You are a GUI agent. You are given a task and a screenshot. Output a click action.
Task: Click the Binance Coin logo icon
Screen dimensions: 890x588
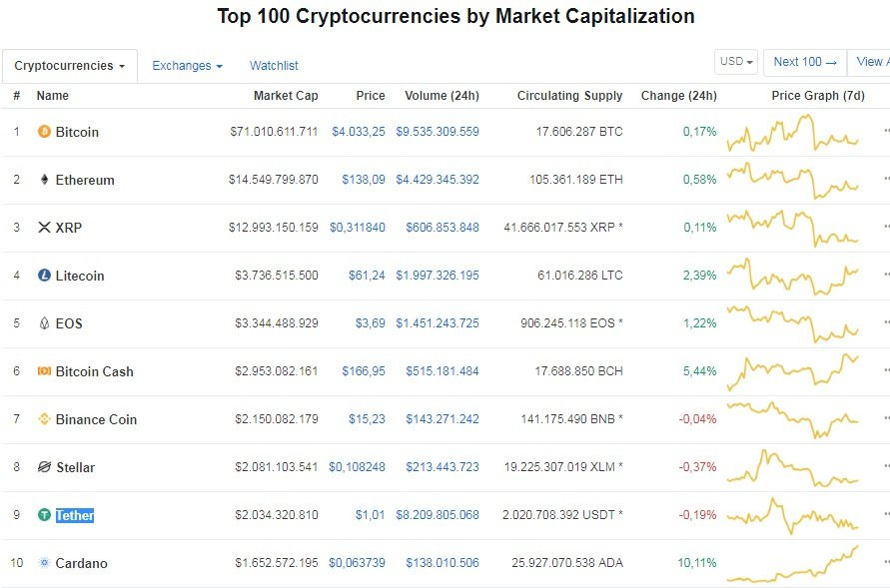tap(44, 419)
